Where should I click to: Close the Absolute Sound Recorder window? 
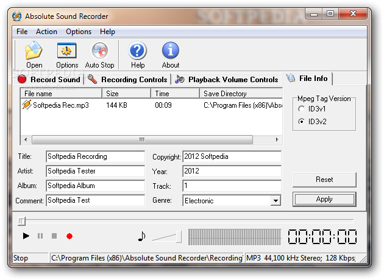coord(353,13)
